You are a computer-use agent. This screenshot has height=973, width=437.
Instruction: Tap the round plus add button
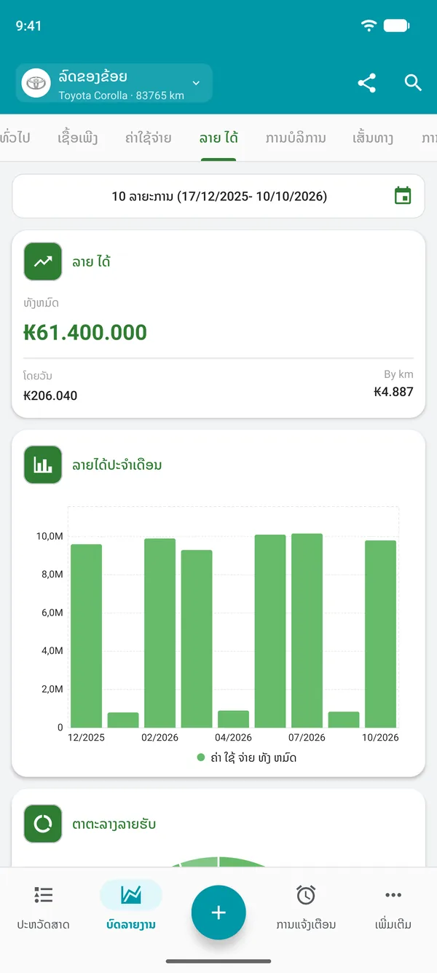pos(219,913)
